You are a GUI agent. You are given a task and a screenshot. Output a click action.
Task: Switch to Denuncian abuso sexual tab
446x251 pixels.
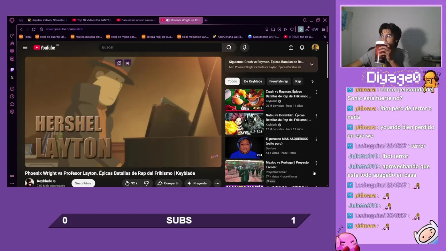coord(136,20)
